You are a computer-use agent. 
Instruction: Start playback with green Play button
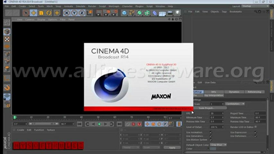100,124
